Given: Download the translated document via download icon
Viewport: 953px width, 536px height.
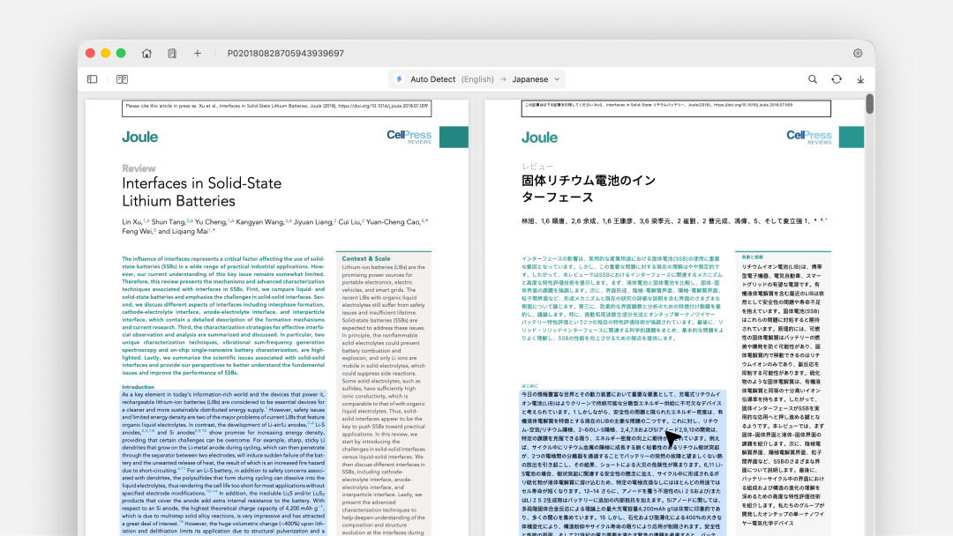Looking at the screenshot, I should point(859,78).
